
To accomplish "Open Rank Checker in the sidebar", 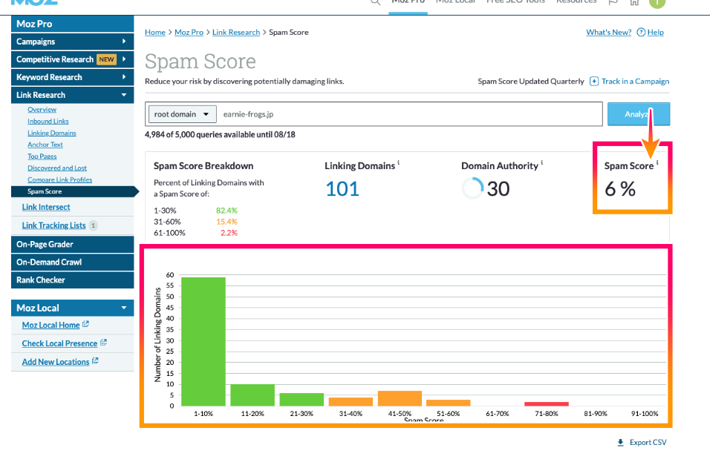I will tap(73, 280).
